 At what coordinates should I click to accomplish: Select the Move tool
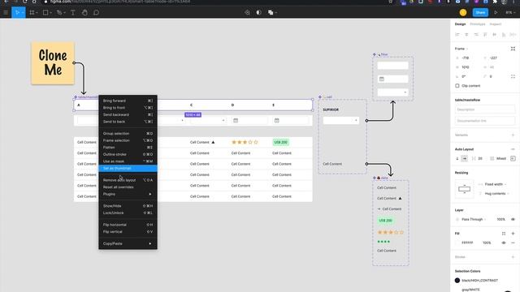click(17, 13)
